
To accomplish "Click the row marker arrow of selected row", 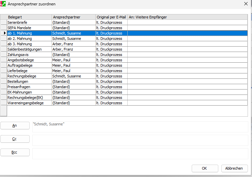I will pyautogui.click(x=4, y=33).
